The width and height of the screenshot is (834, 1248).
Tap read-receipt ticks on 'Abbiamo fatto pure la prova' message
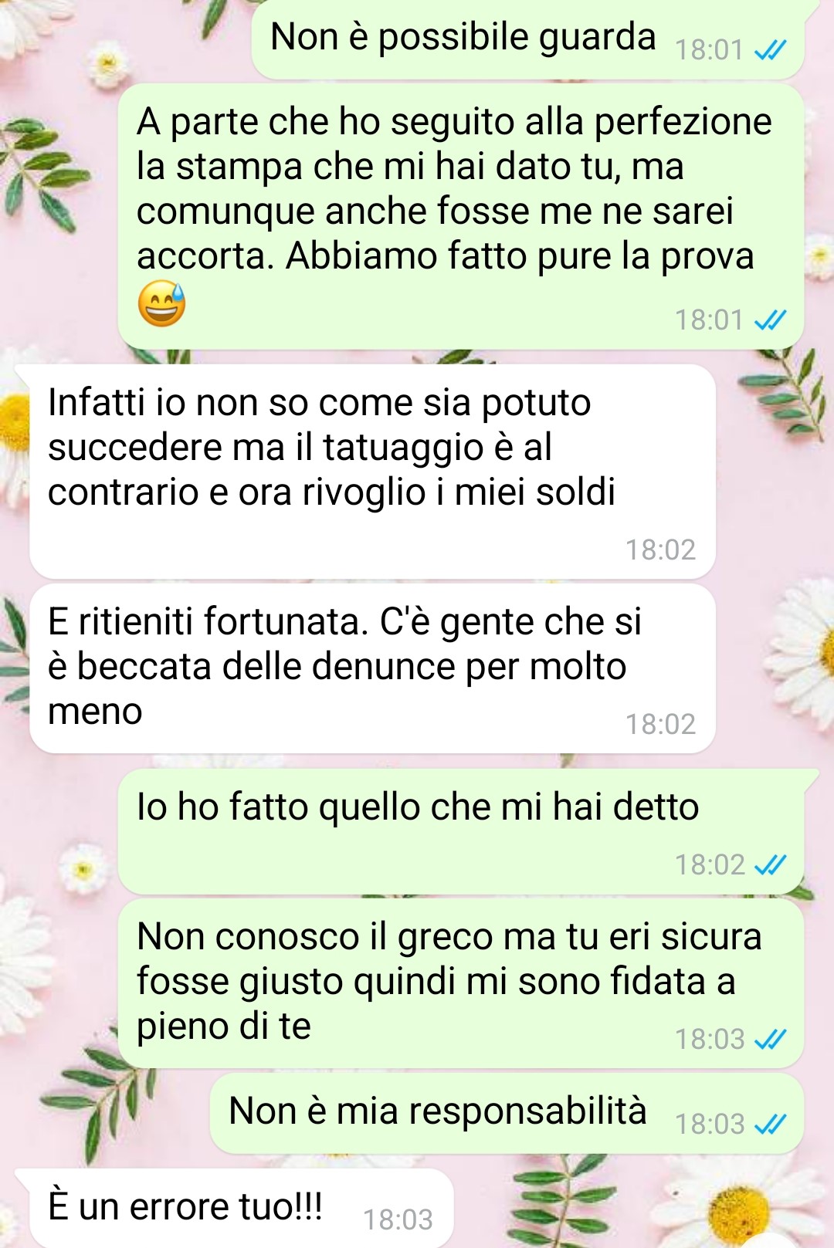point(770,320)
